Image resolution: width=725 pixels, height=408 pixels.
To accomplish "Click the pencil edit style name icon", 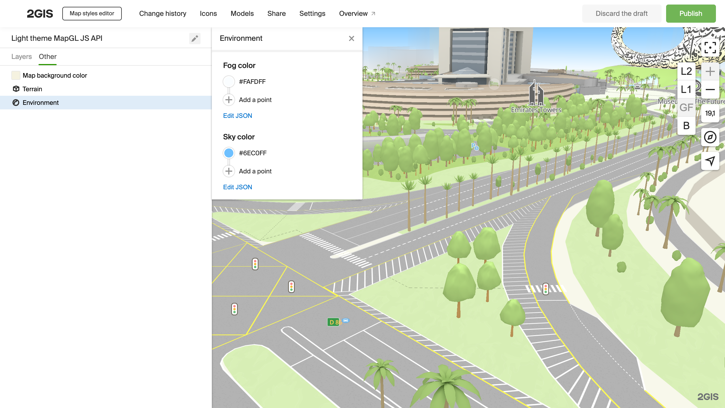I will pyautogui.click(x=195, y=39).
